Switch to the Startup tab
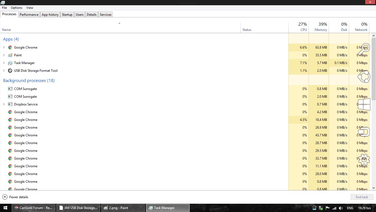Viewport: 376px width, 212px height. click(x=67, y=15)
